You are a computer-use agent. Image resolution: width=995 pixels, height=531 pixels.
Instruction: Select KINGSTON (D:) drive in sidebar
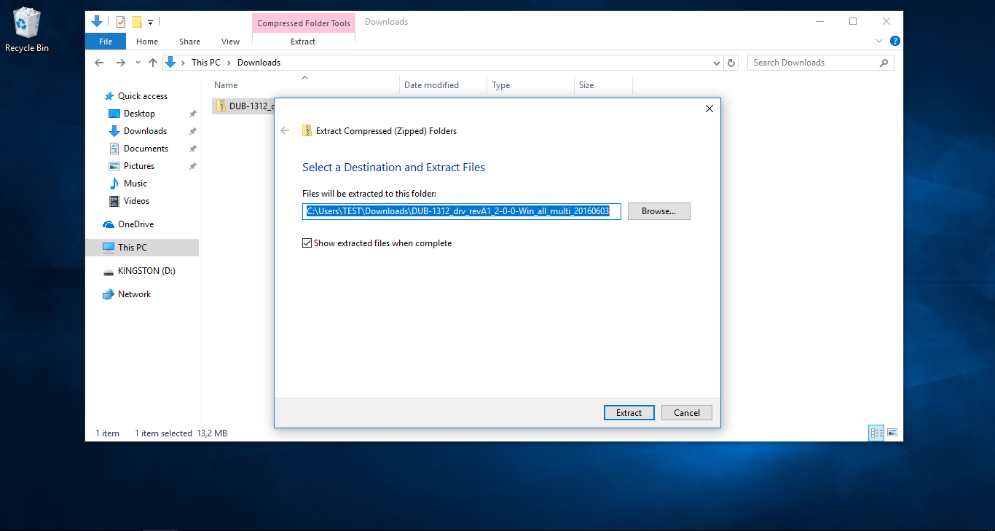[146, 271]
